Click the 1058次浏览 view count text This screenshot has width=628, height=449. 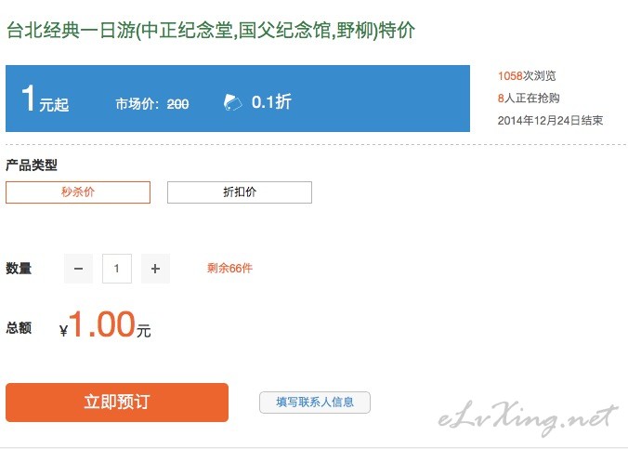[x=527, y=76]
